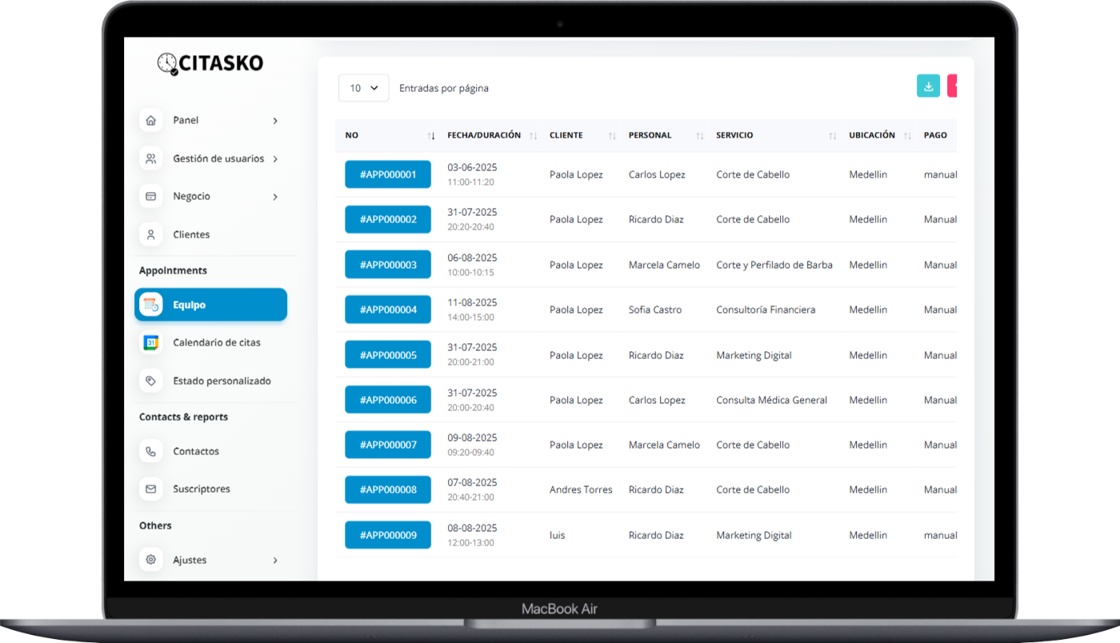This screenshot has height=643, width=1120.
Task: Sort by FECHA/DURACIÓN column
Action: tap(484, 135)
